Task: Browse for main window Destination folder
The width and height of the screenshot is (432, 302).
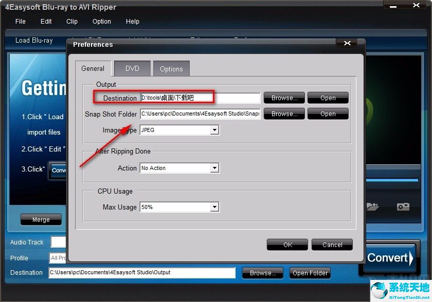Action: coord(263,273)
